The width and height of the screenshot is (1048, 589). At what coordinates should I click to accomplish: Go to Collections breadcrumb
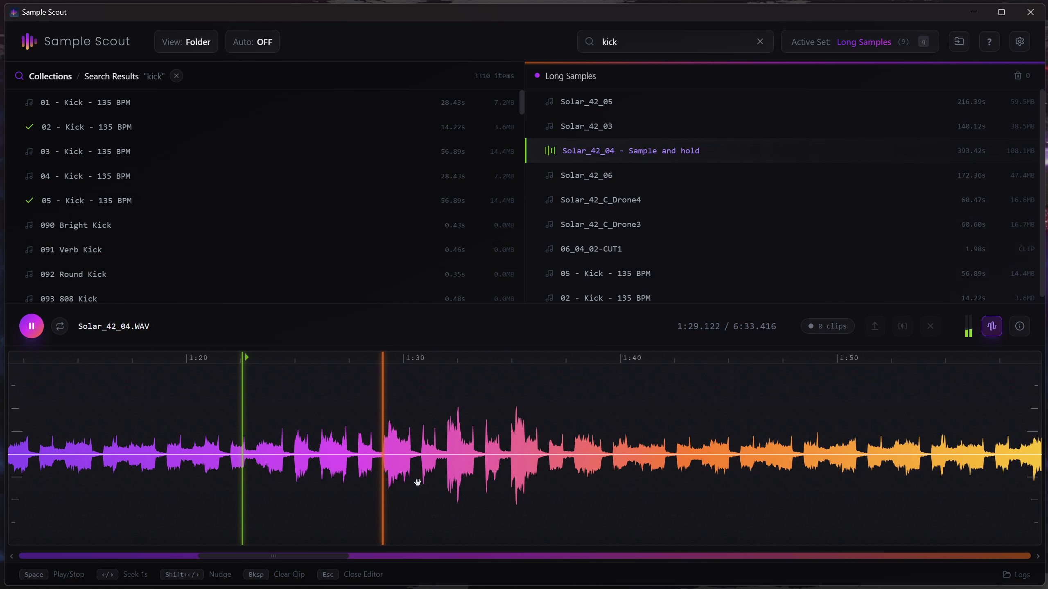tap(50, 76)
